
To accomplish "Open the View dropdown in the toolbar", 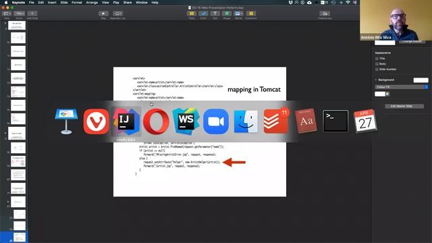I will click(x=7, y=13).
